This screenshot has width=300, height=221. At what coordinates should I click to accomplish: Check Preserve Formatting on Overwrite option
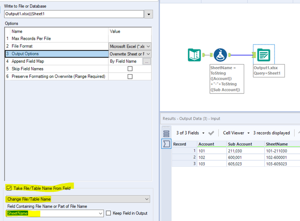pyautogui.click(x=130, y=76)
